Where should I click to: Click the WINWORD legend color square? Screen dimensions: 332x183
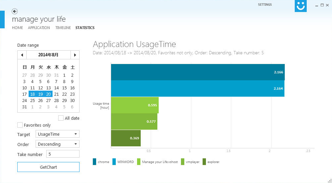coord(114,162)
